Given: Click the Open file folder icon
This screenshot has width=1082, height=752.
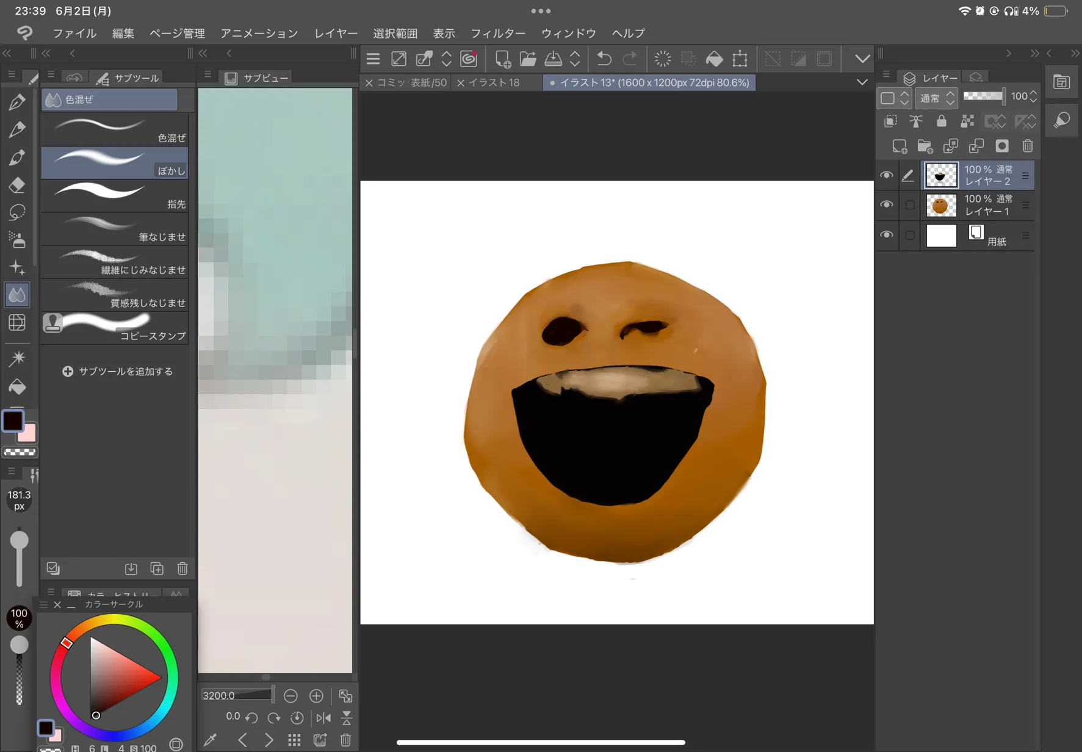Looking at the screenshot, I should click(528, 59).
